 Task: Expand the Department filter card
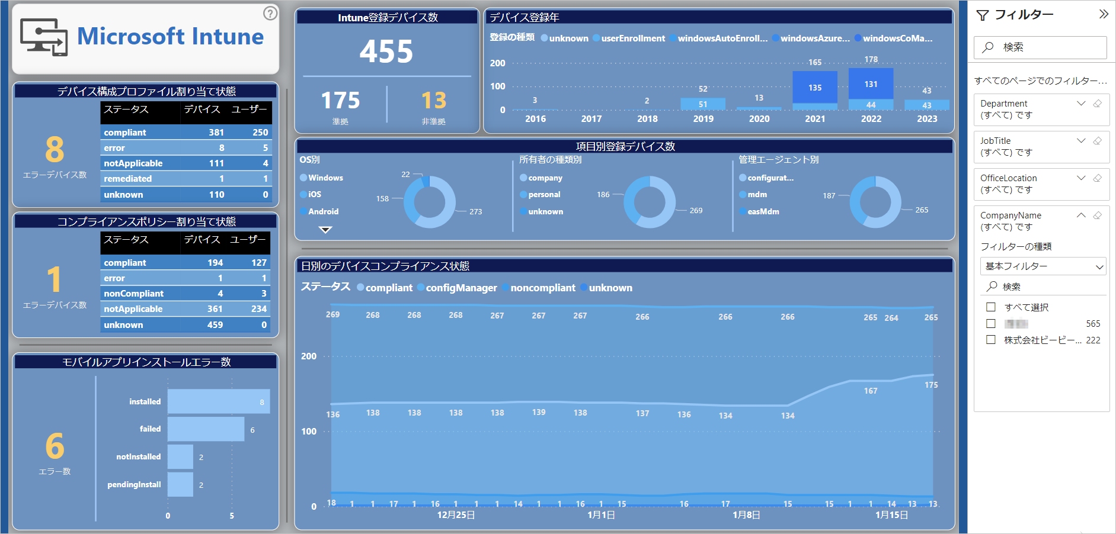(1081, 104)
